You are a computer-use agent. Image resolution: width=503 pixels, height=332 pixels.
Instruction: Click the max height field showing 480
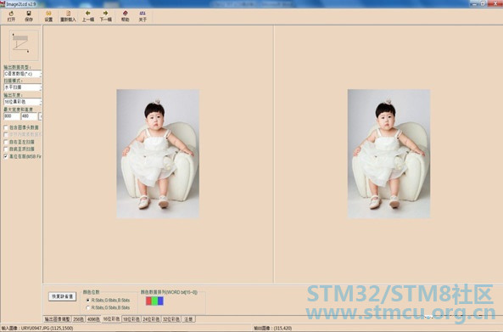pyautogui.click(x=29, y=116)
